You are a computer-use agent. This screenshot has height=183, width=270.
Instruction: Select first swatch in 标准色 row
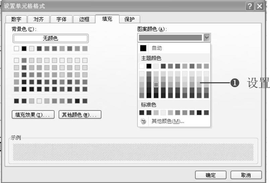(142, 113)
